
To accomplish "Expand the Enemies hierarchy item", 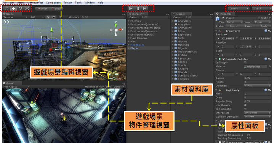I will pos(129,21).
